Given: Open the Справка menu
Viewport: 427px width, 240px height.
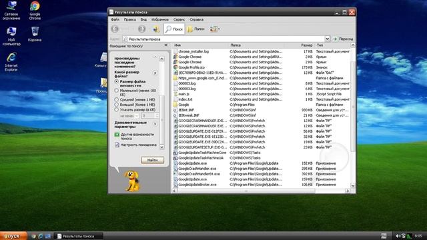Looking at the screenshot, I should coord(197,19).
